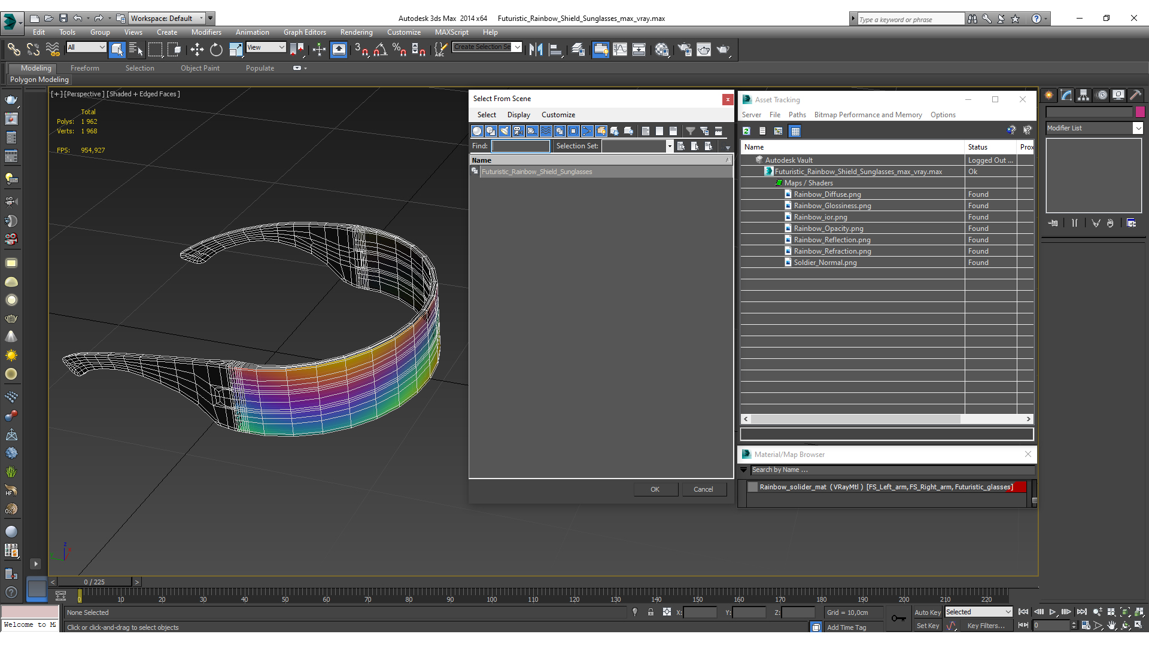The width and height of the screenshot is (1149, 646).
Task: Select Soldier_Normal.png in Asset Tracking
Action: (x=825, y=263)
